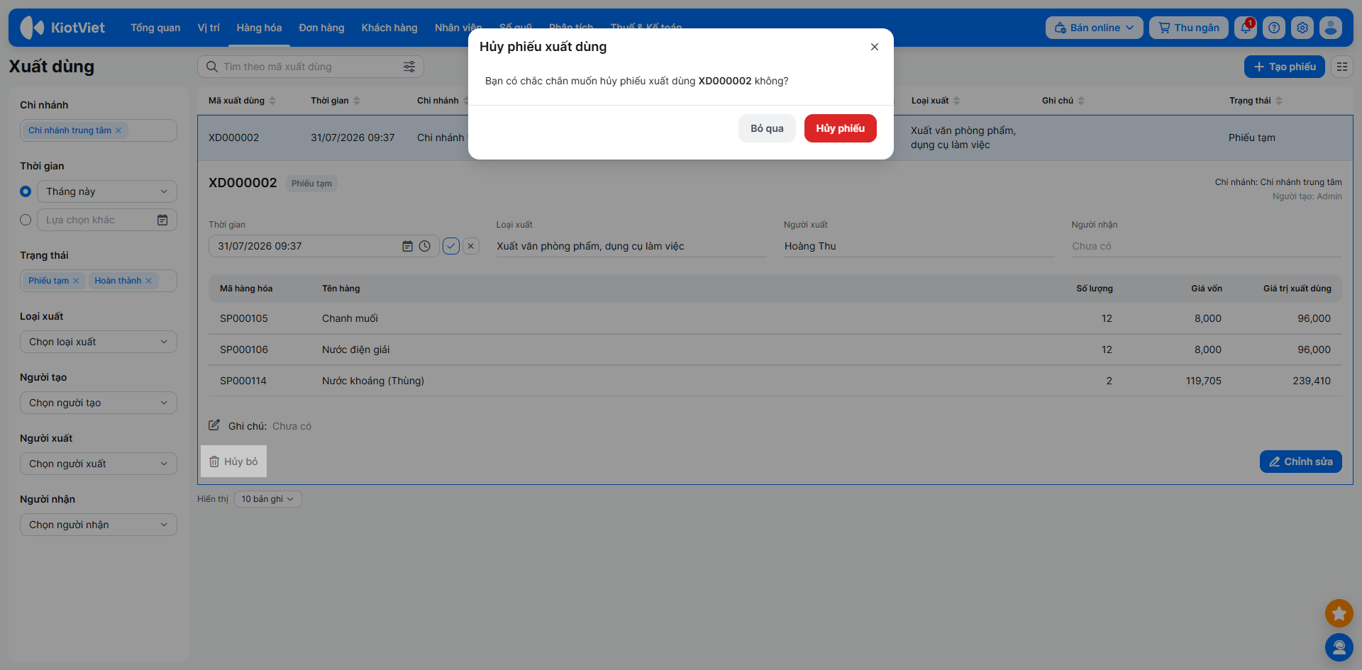Click the Chỉnh sửa edit button
1362x670 pixels.
(1300, 462)
